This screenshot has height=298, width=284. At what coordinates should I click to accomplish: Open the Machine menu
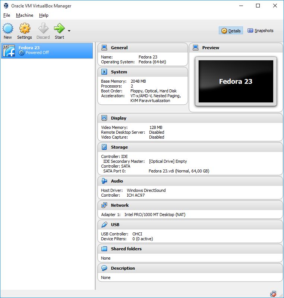(x=25, y=15)
